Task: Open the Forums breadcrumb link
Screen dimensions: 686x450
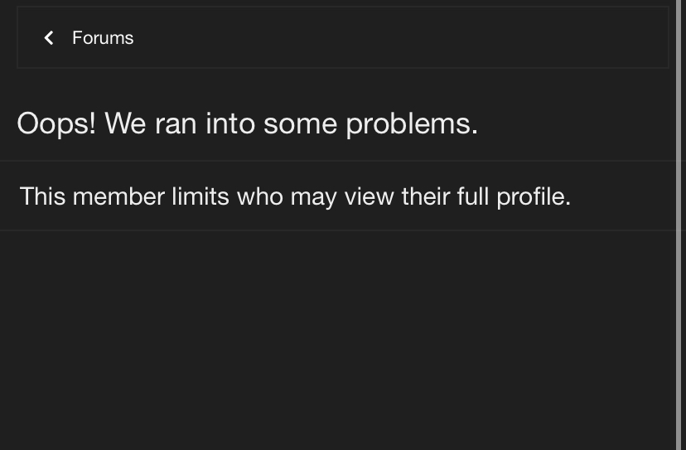Action: pos(103,38)
